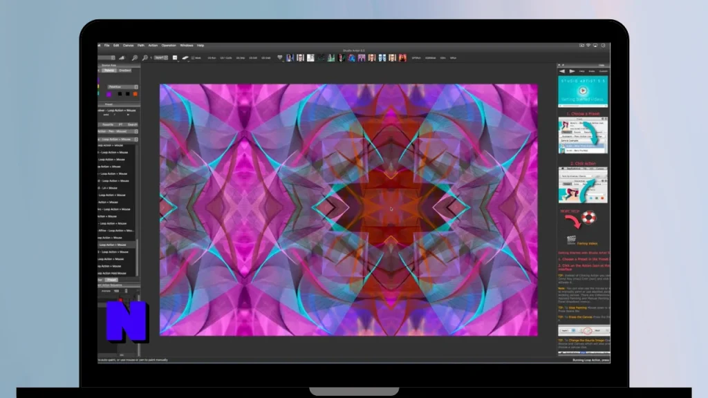Click the Help button in help panel
The height and width of the screenshot is (398, 708).
(582, 71)
